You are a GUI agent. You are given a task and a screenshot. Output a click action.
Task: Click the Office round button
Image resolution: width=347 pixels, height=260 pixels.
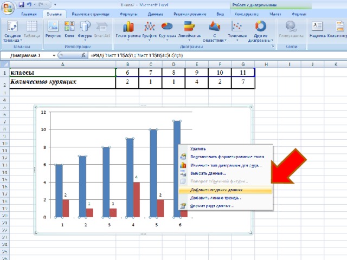coord(8,8)
